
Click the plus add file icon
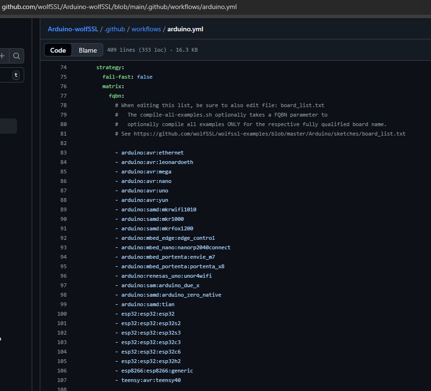click(2, 56)
